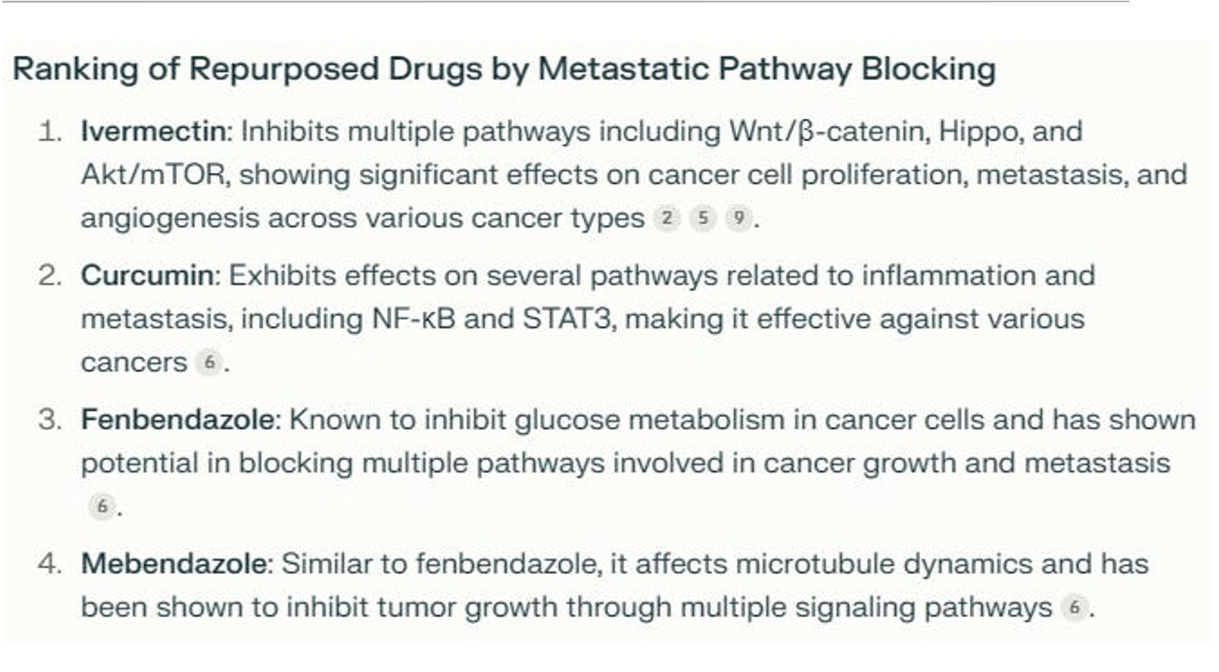Click citation 6 in the Fenbendazole entry
Viewport: 1219px width, 672px height.
[x=102, y=507]
